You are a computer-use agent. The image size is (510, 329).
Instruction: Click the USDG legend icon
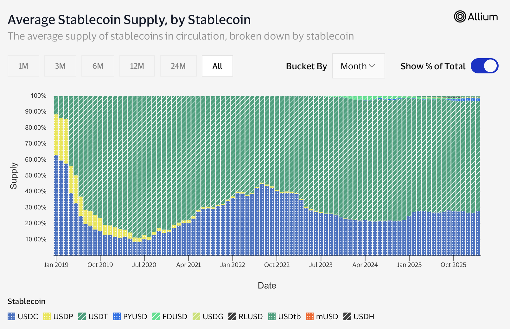click(196, 316)
